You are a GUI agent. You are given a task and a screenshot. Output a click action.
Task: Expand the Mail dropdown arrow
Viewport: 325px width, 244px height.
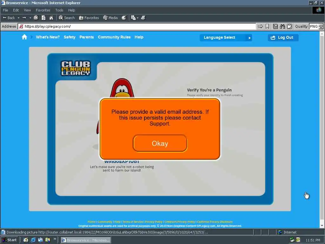click(x=137, y=18)
